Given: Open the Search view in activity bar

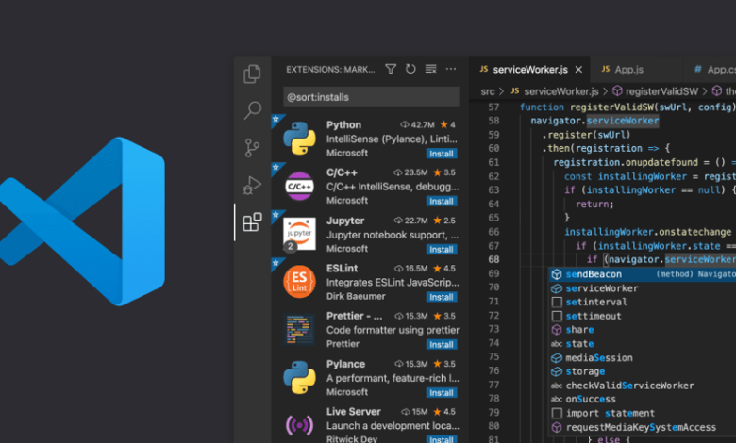Looking at the screenshot, I should tap(253, 110).
